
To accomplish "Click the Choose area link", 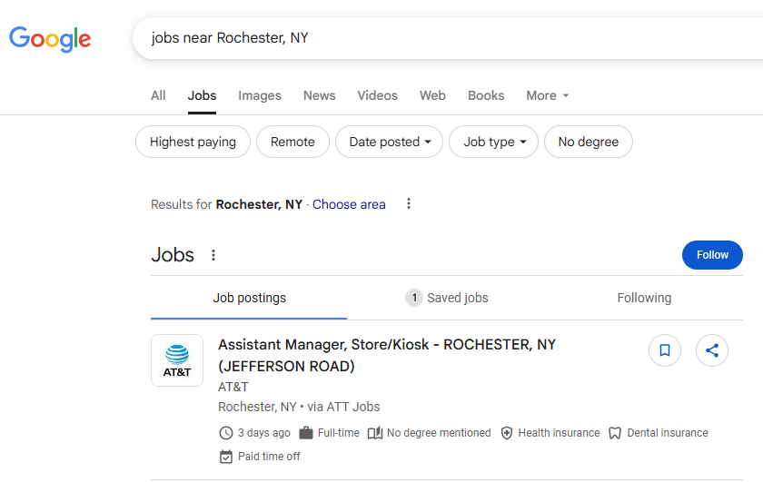I will (349, 204).
